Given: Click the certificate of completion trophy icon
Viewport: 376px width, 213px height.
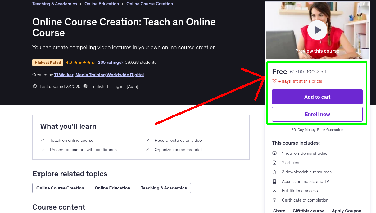Looking at the screenshot, I should pyautogui.click(x=274, y=200).
